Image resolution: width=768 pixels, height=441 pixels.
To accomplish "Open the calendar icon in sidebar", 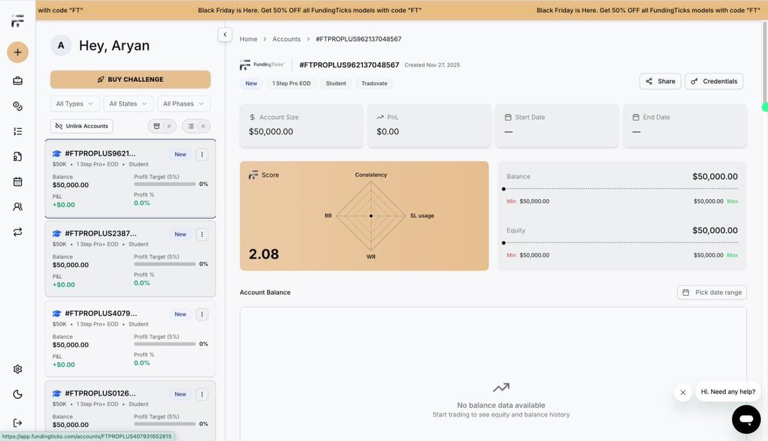I will pyautogui.click(x=17, y=182).
